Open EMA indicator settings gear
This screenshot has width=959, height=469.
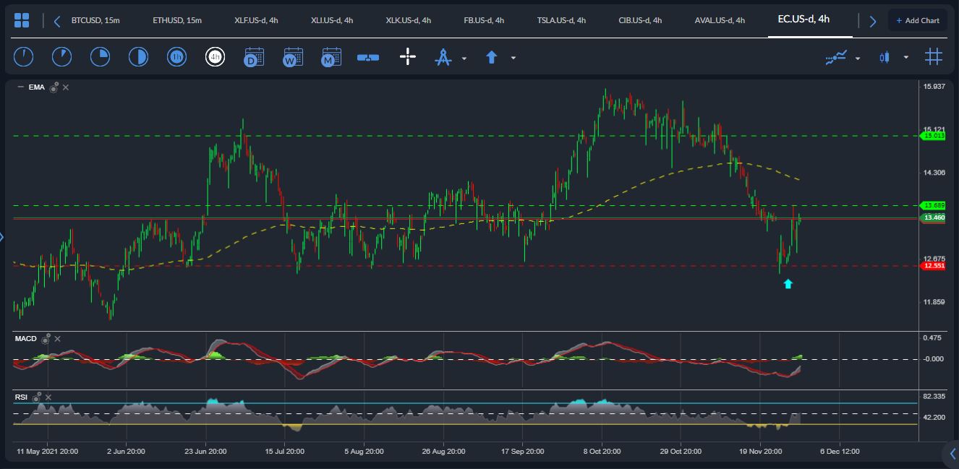point(54,87)
